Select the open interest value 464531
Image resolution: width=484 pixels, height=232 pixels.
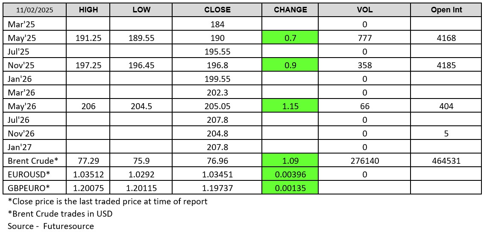446,160
